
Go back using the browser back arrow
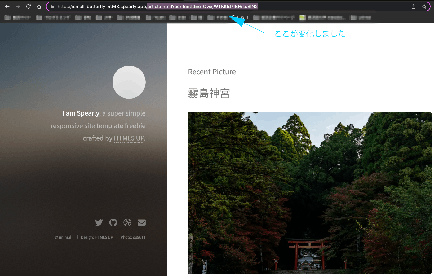(7, 7)
